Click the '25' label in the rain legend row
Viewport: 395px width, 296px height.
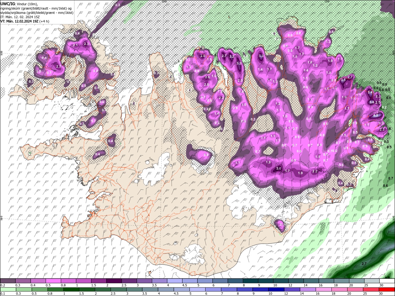tap(365, 294)
